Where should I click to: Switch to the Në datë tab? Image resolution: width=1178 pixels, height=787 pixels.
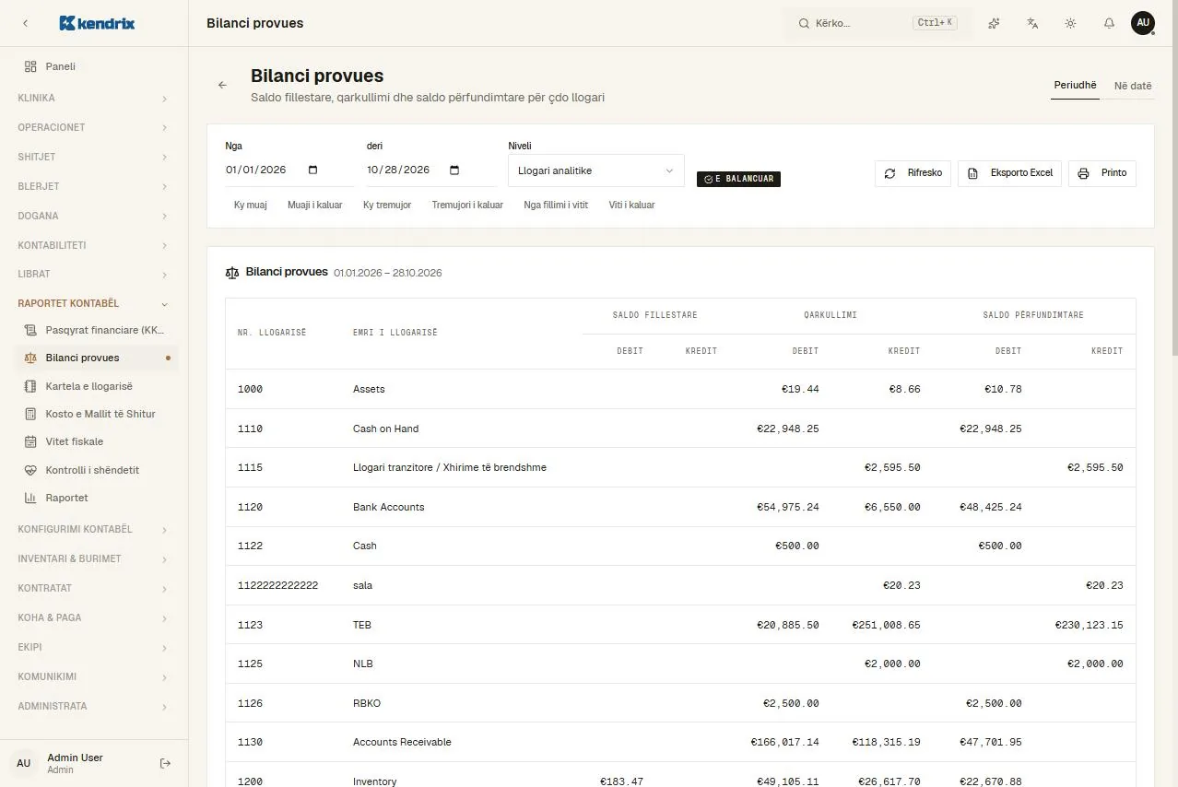(x=1133, y=86)
